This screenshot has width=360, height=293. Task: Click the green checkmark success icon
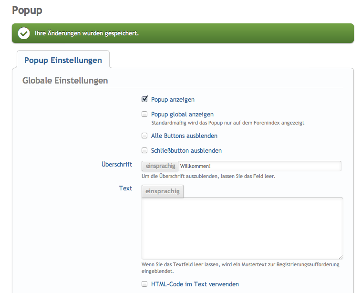point(23,33)
